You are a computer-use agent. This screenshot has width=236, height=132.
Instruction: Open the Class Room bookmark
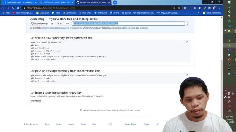43,13
